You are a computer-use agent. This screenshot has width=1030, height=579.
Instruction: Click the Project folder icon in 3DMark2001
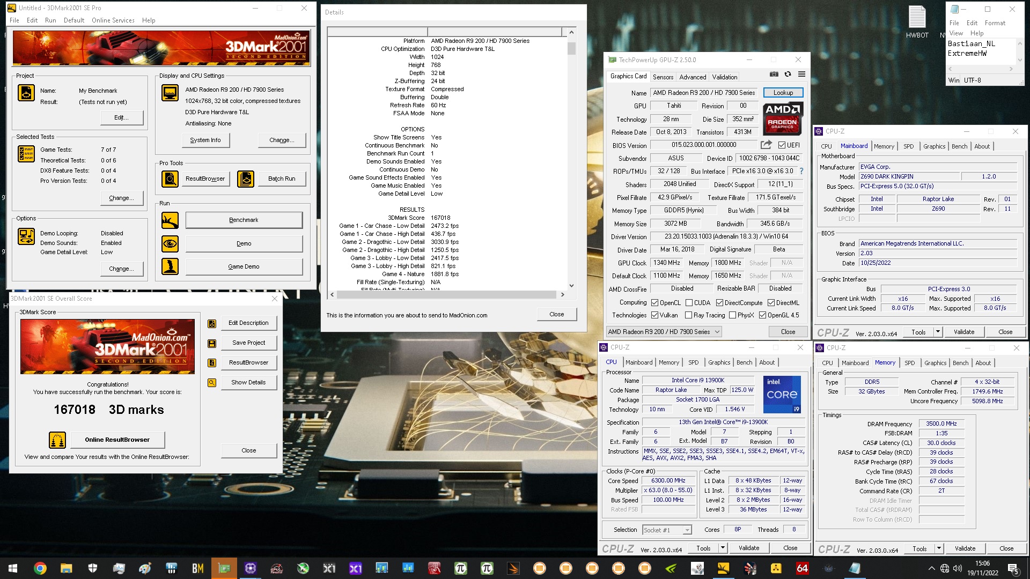tap(26, 93)
